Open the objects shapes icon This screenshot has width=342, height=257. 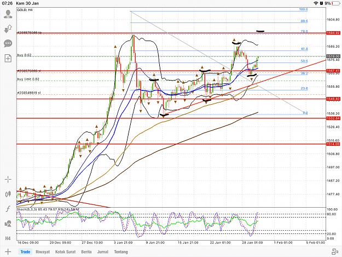coord(8,224)
